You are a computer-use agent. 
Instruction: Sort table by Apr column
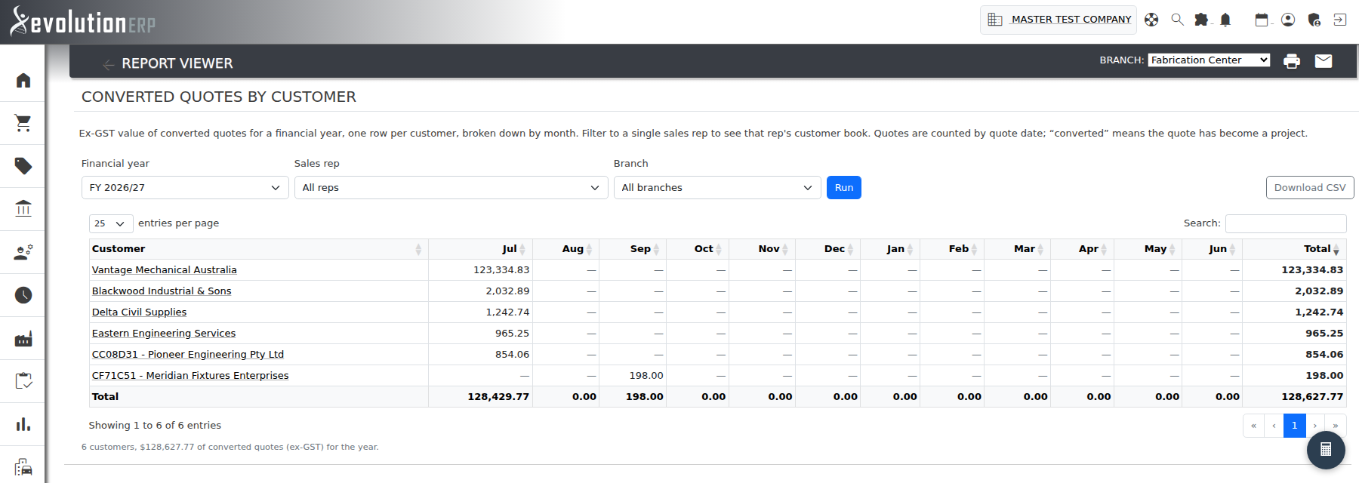click(1081, 249)
